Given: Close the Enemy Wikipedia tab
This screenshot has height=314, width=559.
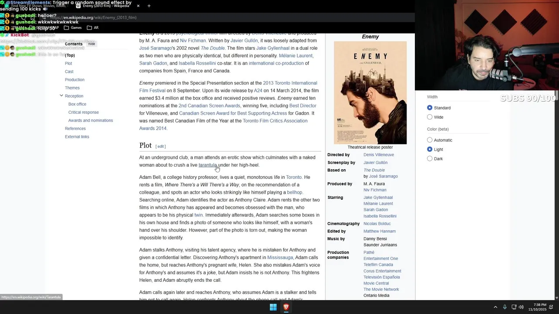Looking at the screenshot, I should click(x=138, y=6).
